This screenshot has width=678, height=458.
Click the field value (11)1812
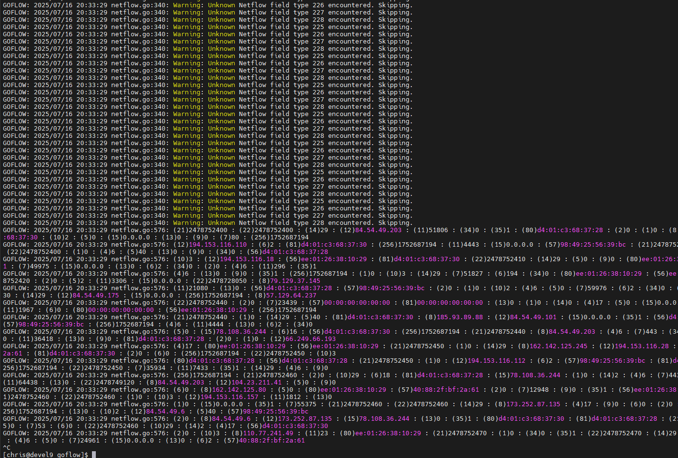click(x=286, y=397)
